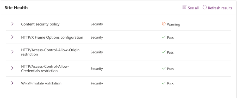Expand the Access-Control-Allow-Credentials restriction row
Viewport: 237px width, 99px height.
13,68
